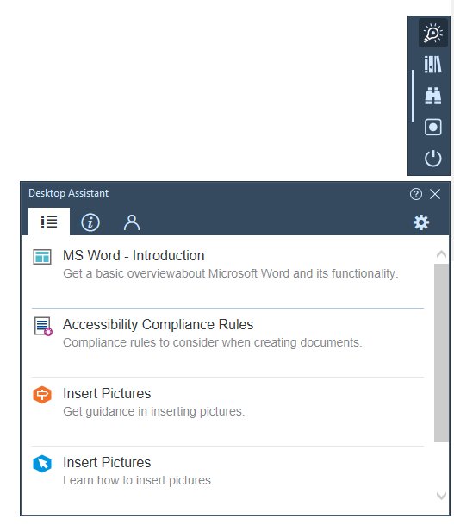Screen dimensions: 454x525
Task: Click 'Learn how to insert pictures.' text
Action: (x=138, y=481)
